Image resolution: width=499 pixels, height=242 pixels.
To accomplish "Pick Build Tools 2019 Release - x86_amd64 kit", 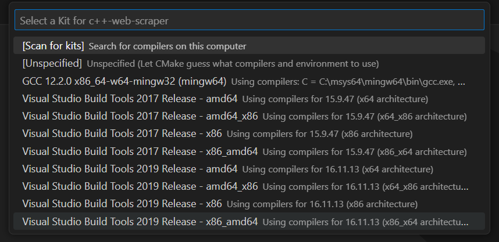I will 140,222.
